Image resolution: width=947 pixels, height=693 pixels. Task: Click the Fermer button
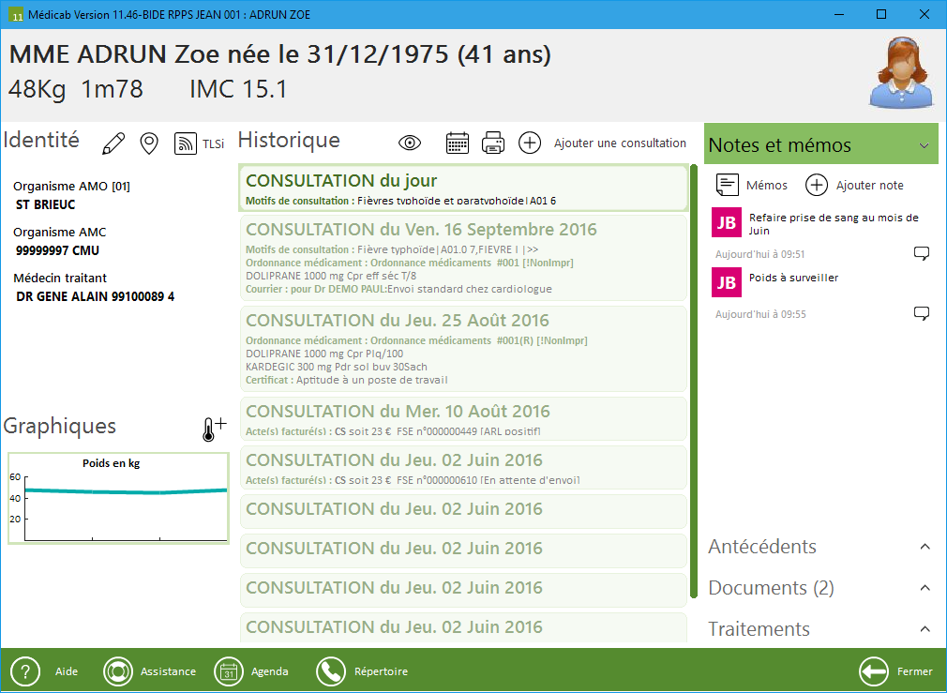click(x=895, y=671)
